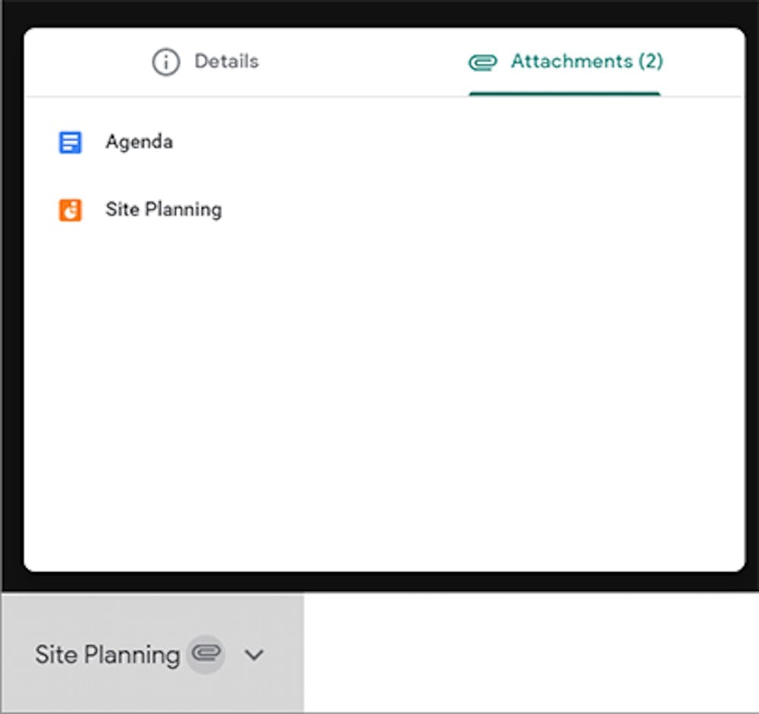Click the attachment clip icon next to Site Planning below
This screenshot has height=714, width=759.
point(204,654)
